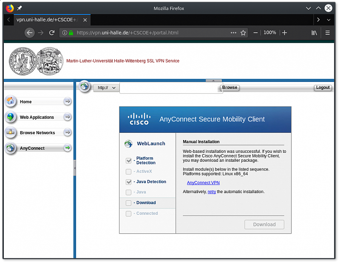The height and width of the screenshot is (264, 340).
Task: Click the WebLaunch AnyConnect icon
Action: point(128,143)
